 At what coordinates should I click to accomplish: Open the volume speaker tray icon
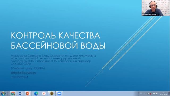tap(157, 94)
